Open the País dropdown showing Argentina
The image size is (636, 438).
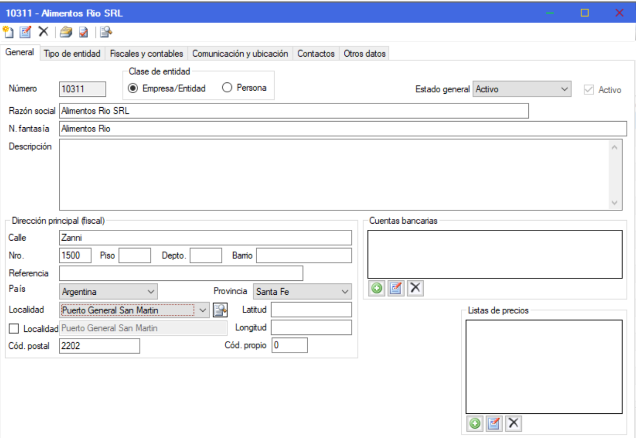pyautogui.click(x=108, y=292)
